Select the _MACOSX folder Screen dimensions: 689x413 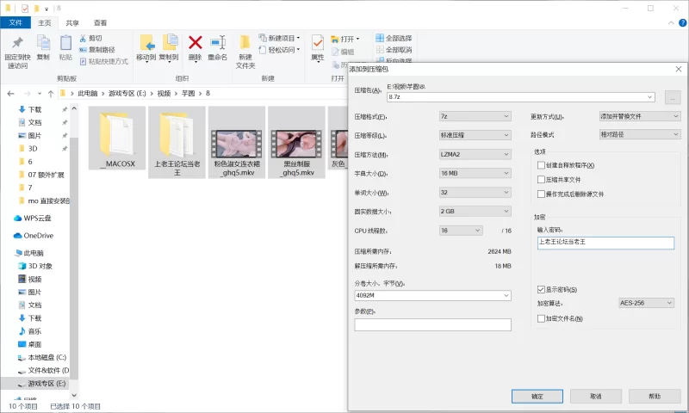pyautogui.click(x=117, y=138)
